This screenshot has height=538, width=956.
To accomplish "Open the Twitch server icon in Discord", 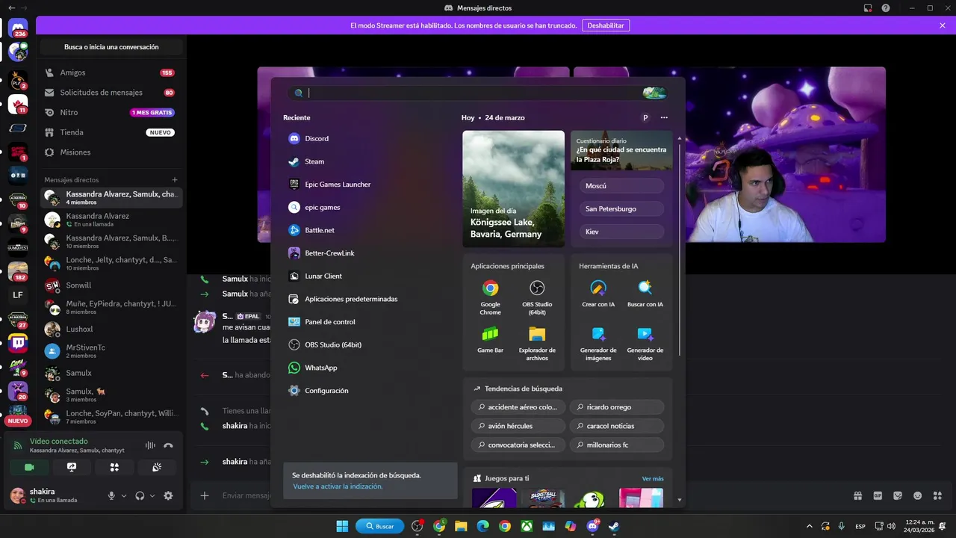I will 18,343.
